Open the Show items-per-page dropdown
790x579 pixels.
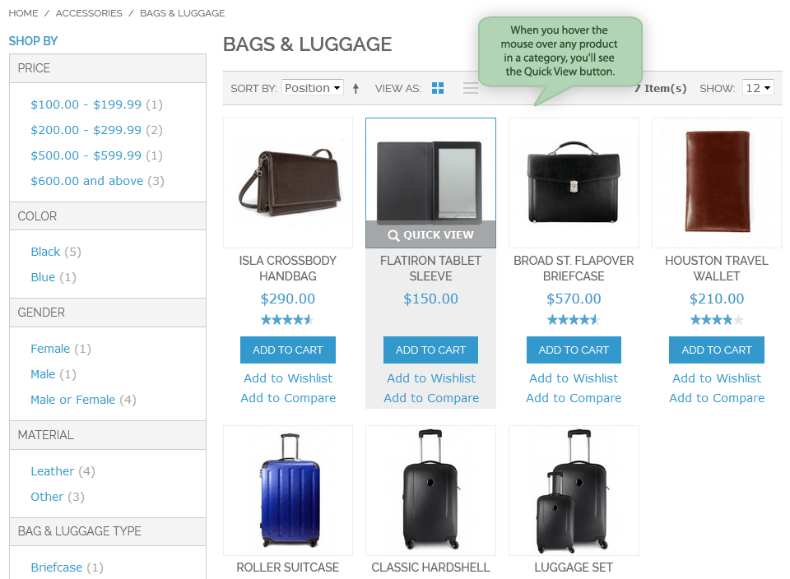point(757,87)
